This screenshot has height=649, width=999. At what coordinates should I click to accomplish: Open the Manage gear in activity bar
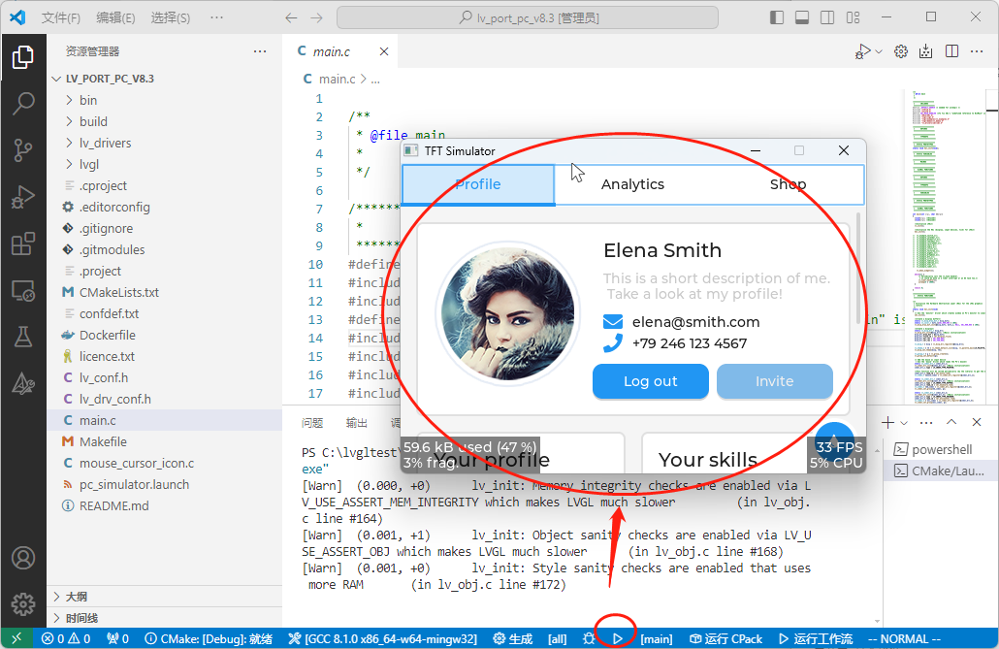pos(23,603)
